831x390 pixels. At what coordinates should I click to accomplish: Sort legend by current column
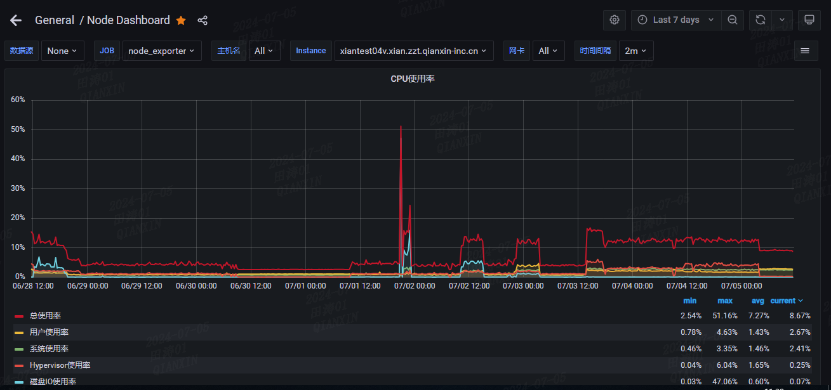tap(787, 301)
